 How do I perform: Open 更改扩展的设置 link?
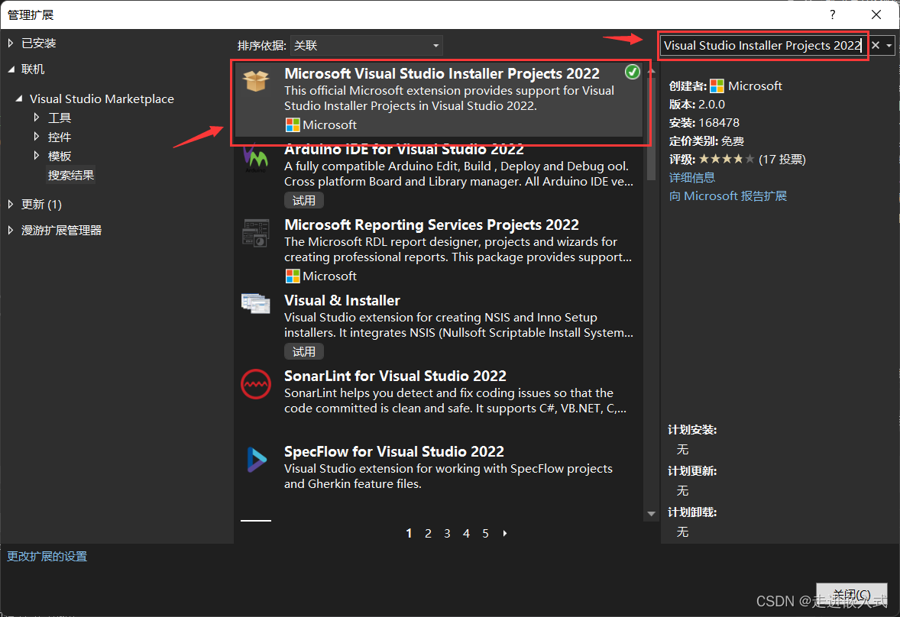pos(47,556)
